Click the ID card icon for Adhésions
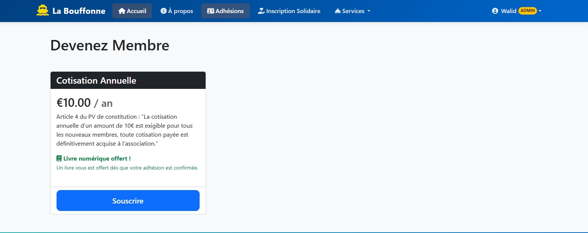The image size is (588, 233). coord(211,11)
